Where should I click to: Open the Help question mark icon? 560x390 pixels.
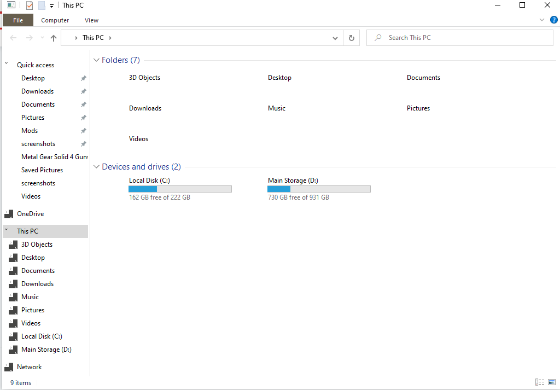[553, 20]
